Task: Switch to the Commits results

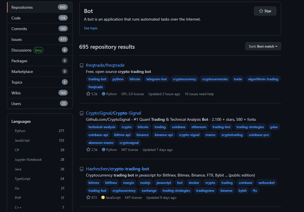Action: [x=40, y=29]
